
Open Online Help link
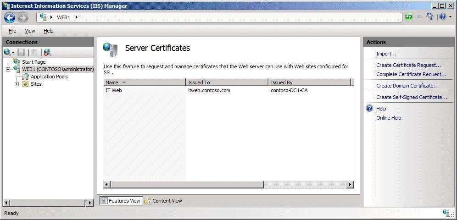tap(389, 118)
